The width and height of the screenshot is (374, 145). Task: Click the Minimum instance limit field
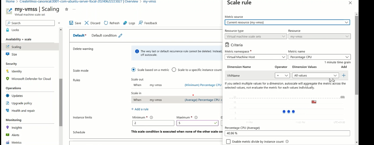153,123
